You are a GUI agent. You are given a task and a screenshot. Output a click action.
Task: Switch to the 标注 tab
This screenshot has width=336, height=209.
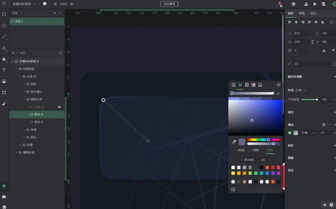[313, 13]
